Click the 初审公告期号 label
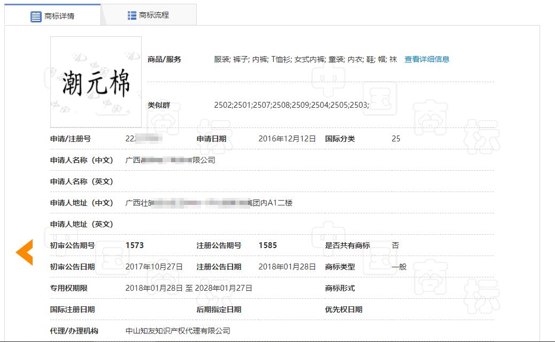 click(x=72, y=245)
